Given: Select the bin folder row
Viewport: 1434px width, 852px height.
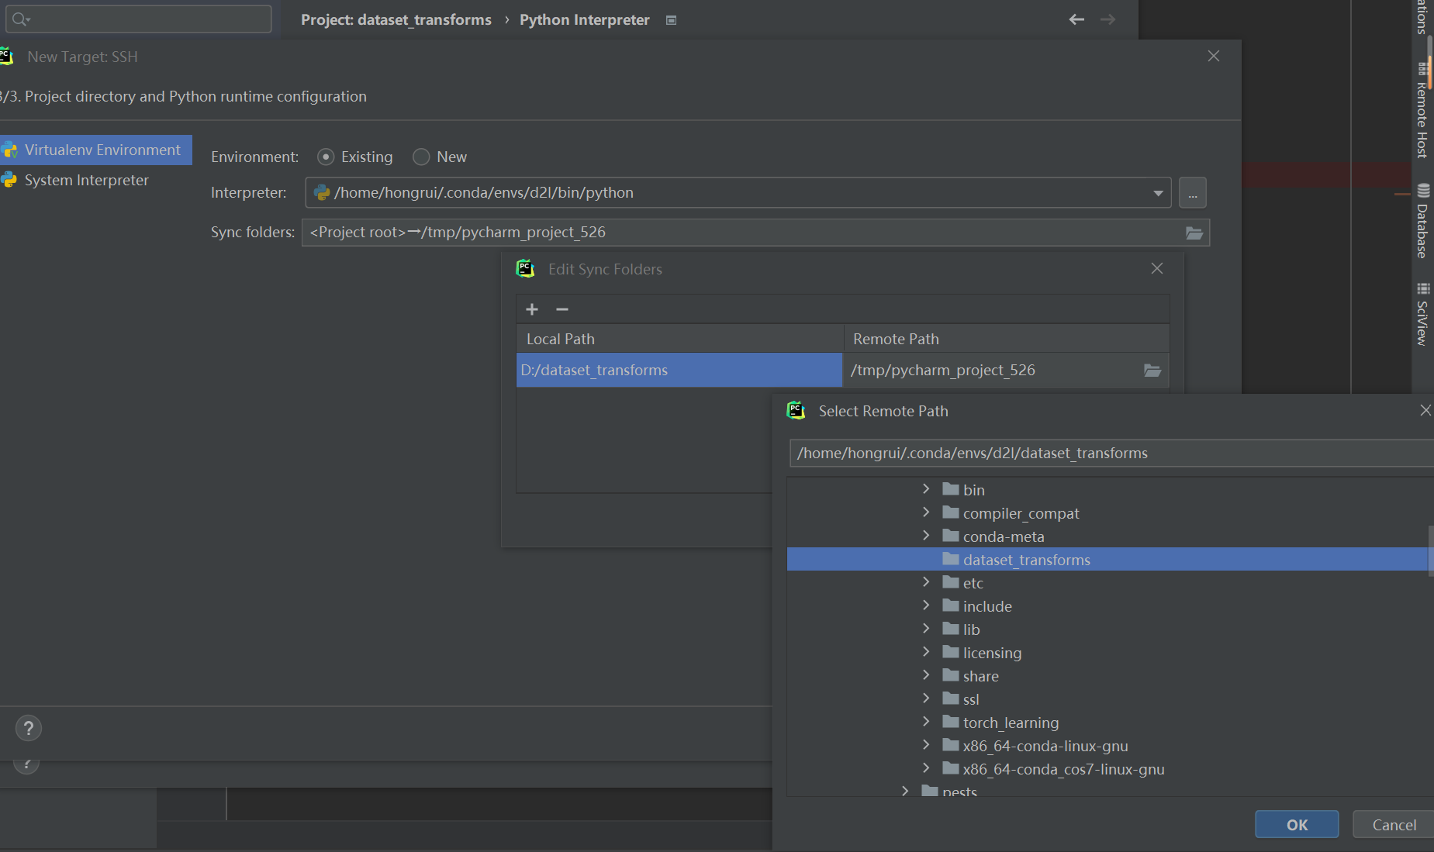Looking at the screenshot, I should [x=1107, y=490].
